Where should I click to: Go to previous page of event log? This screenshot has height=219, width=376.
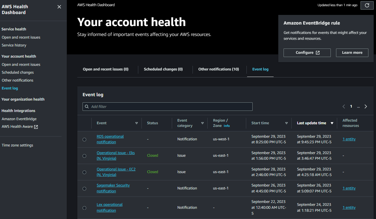344,106
